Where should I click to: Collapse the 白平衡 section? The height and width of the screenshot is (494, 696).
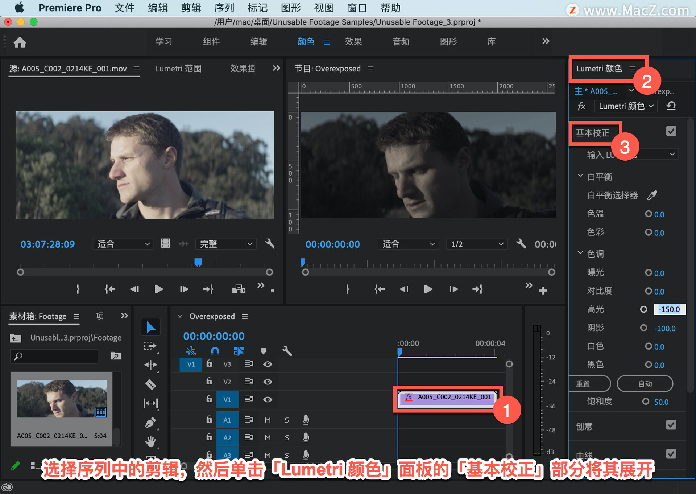(580, 176)
